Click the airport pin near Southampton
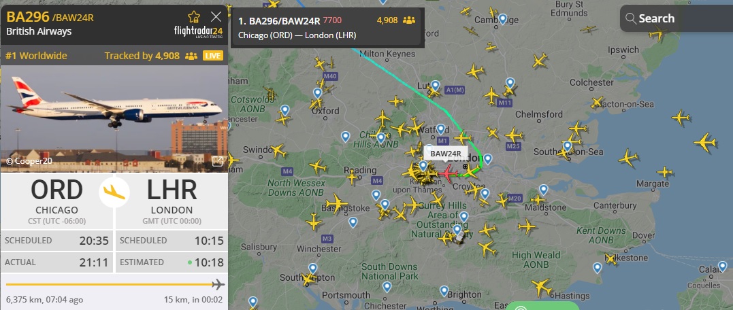Screen dimensions: 733x310 [x=313, y=269]
